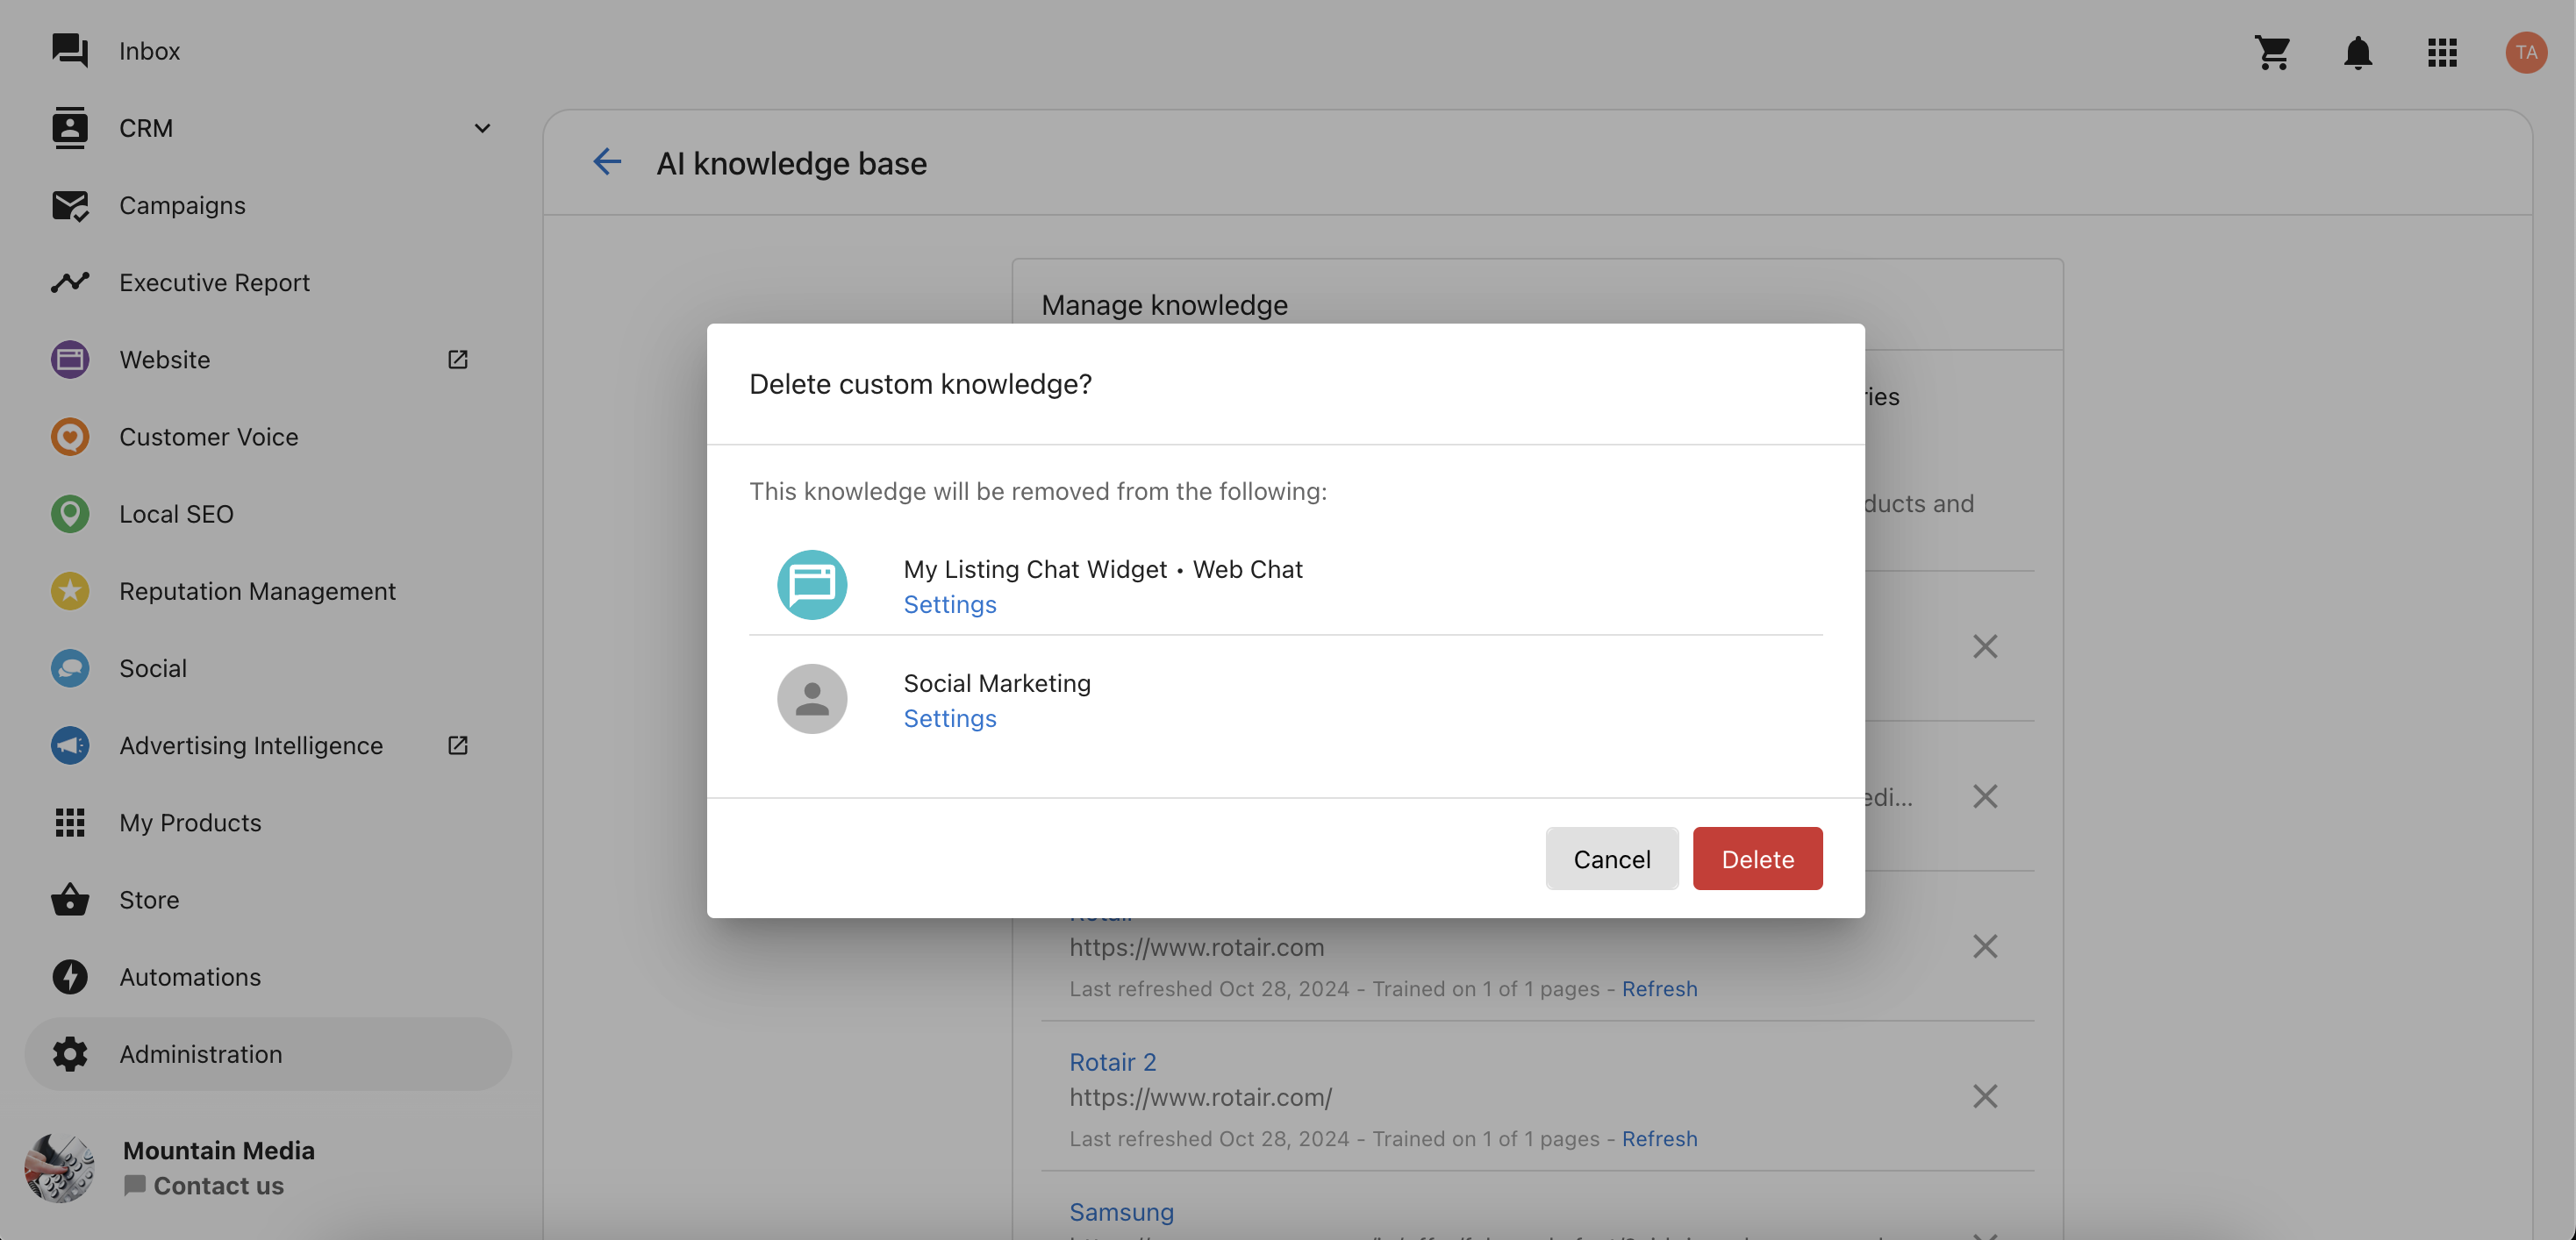
Task: Remove the Rotair 2 knowledge entry
Action: click(x=1985, y=1096)
